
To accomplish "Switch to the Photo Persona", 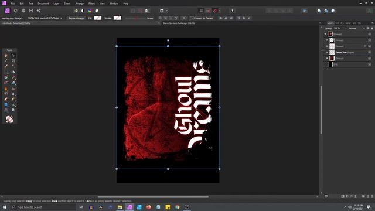I will click(7, 11).
